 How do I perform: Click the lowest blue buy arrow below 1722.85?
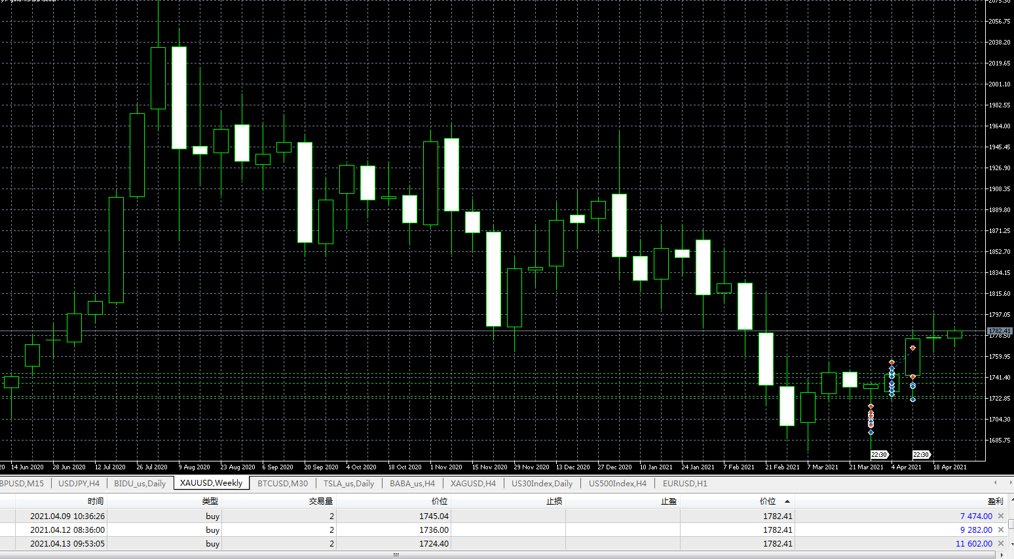(x=912, y=399)
